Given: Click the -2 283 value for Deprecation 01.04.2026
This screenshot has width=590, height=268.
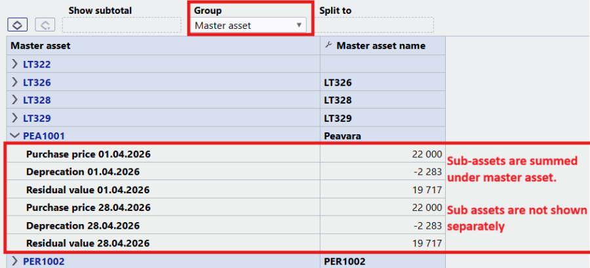Looking at the screenshot, I should pos(428,172).
